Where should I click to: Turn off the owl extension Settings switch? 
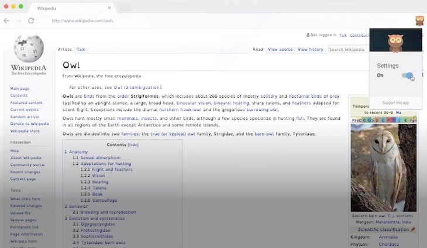[x=407, y=75]
